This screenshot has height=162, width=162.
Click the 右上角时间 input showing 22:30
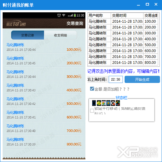coord(116,79)
